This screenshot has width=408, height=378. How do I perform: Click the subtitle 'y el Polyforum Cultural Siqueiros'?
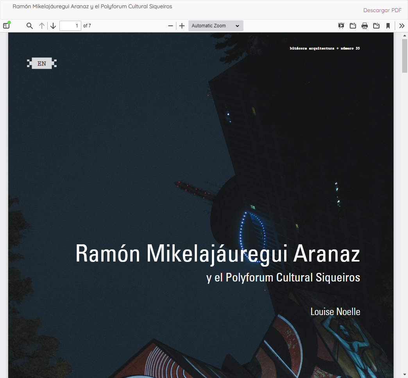pyautogui.click(x=283, y=278)
